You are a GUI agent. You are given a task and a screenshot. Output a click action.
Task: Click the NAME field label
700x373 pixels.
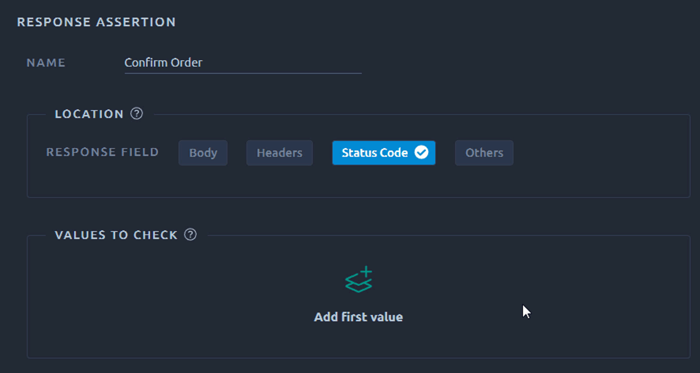point(46,63)
